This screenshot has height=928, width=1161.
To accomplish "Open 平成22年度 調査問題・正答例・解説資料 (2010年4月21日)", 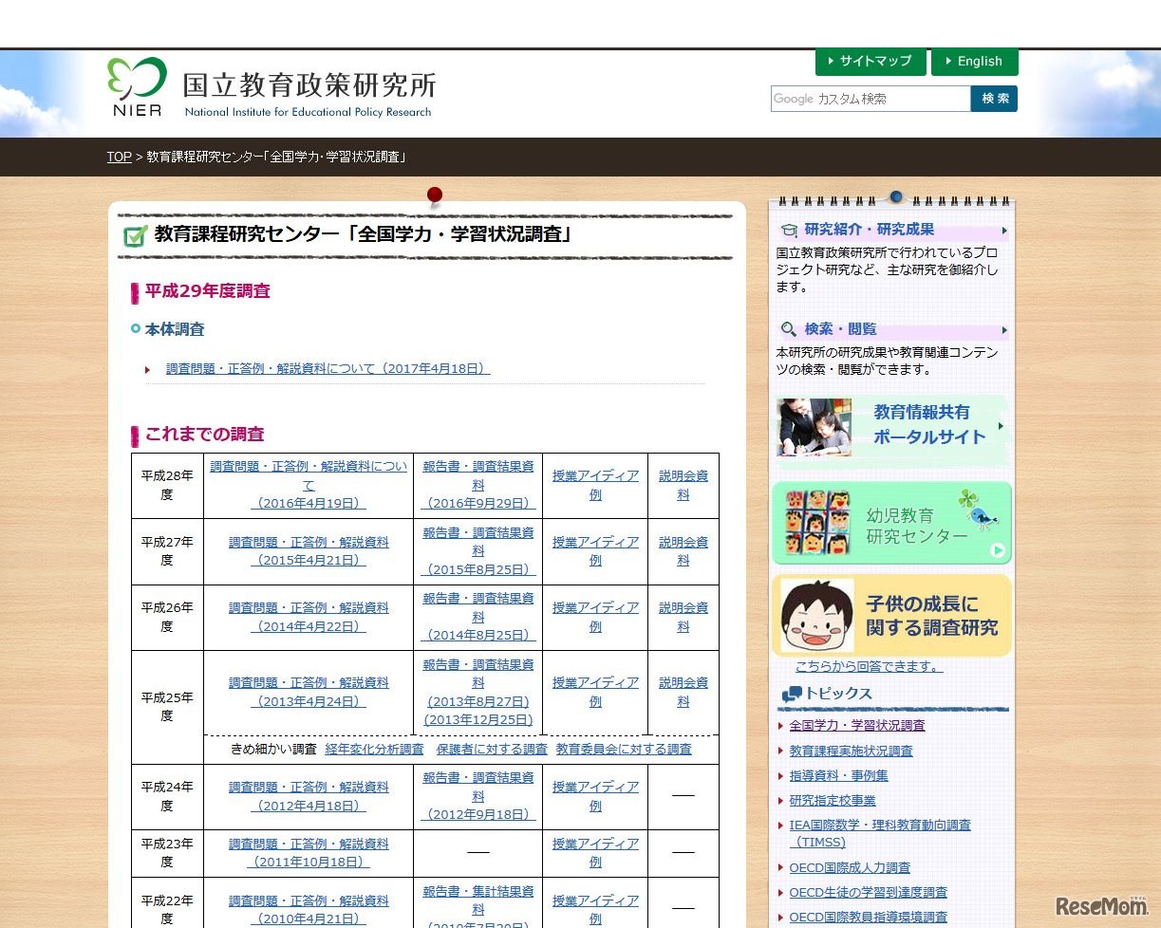I will [x=309, y=910].
